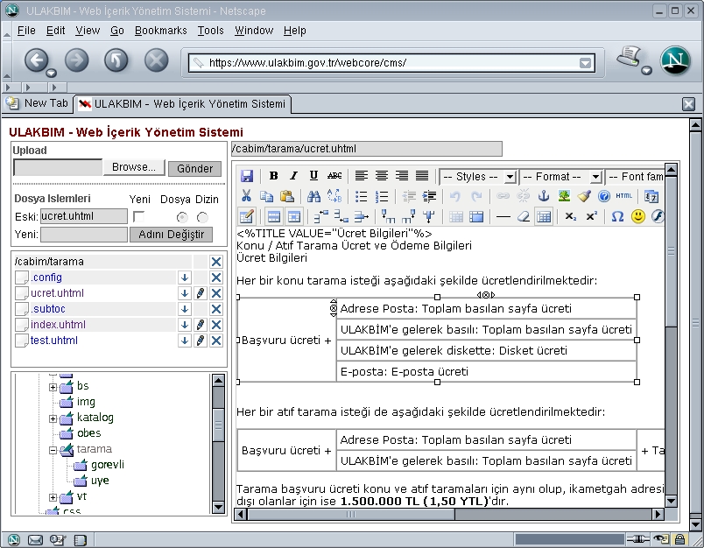Open the index.uhtml file link
Screen dimensions: 704x548
pyautogui.click(x=58, y=325)
